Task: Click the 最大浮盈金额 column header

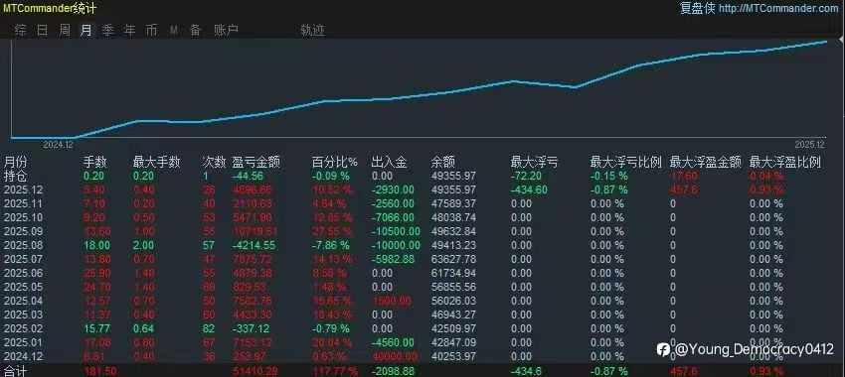Action: (x=706, y=162)
